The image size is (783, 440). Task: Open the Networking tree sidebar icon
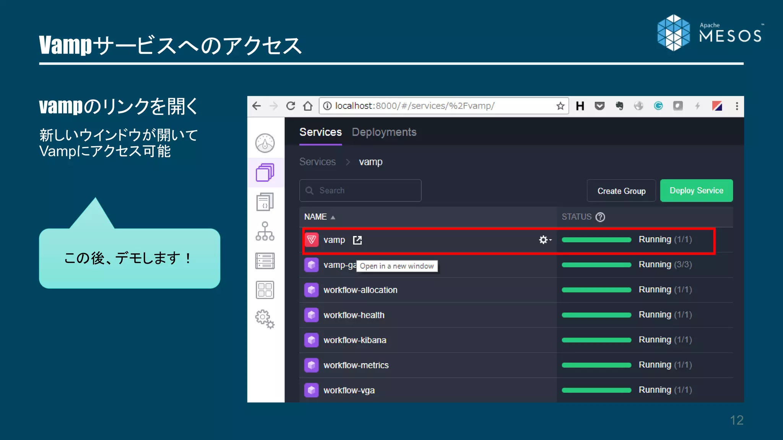(x=265, y=231)
